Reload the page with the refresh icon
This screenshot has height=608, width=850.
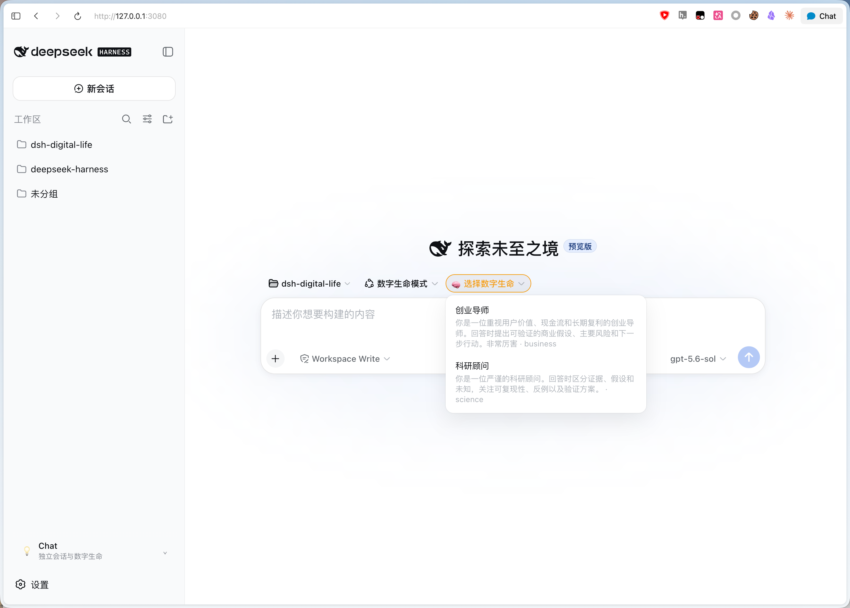(78, 16)
